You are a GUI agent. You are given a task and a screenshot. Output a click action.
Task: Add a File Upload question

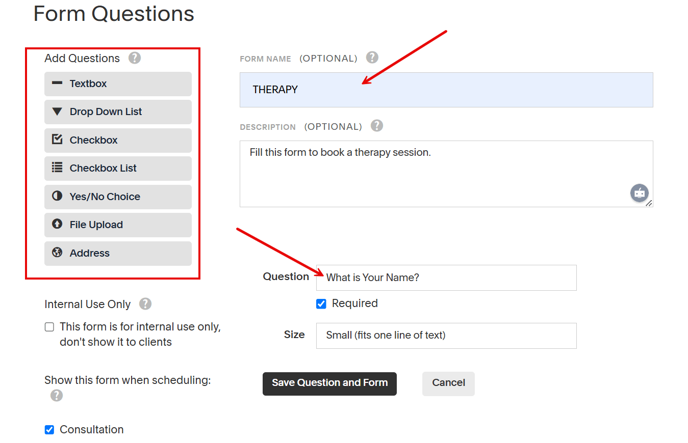[117, 225]
